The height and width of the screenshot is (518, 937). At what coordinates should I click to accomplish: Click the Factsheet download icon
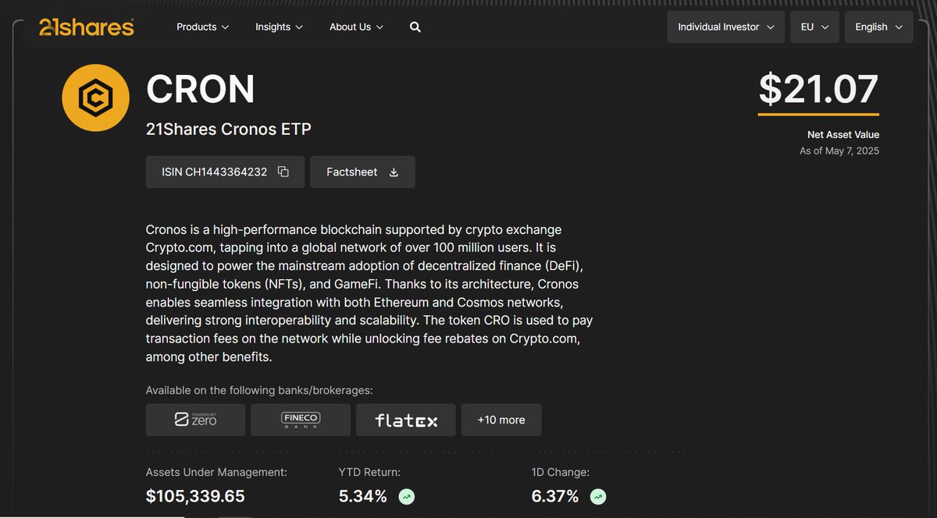pos(393,172)
